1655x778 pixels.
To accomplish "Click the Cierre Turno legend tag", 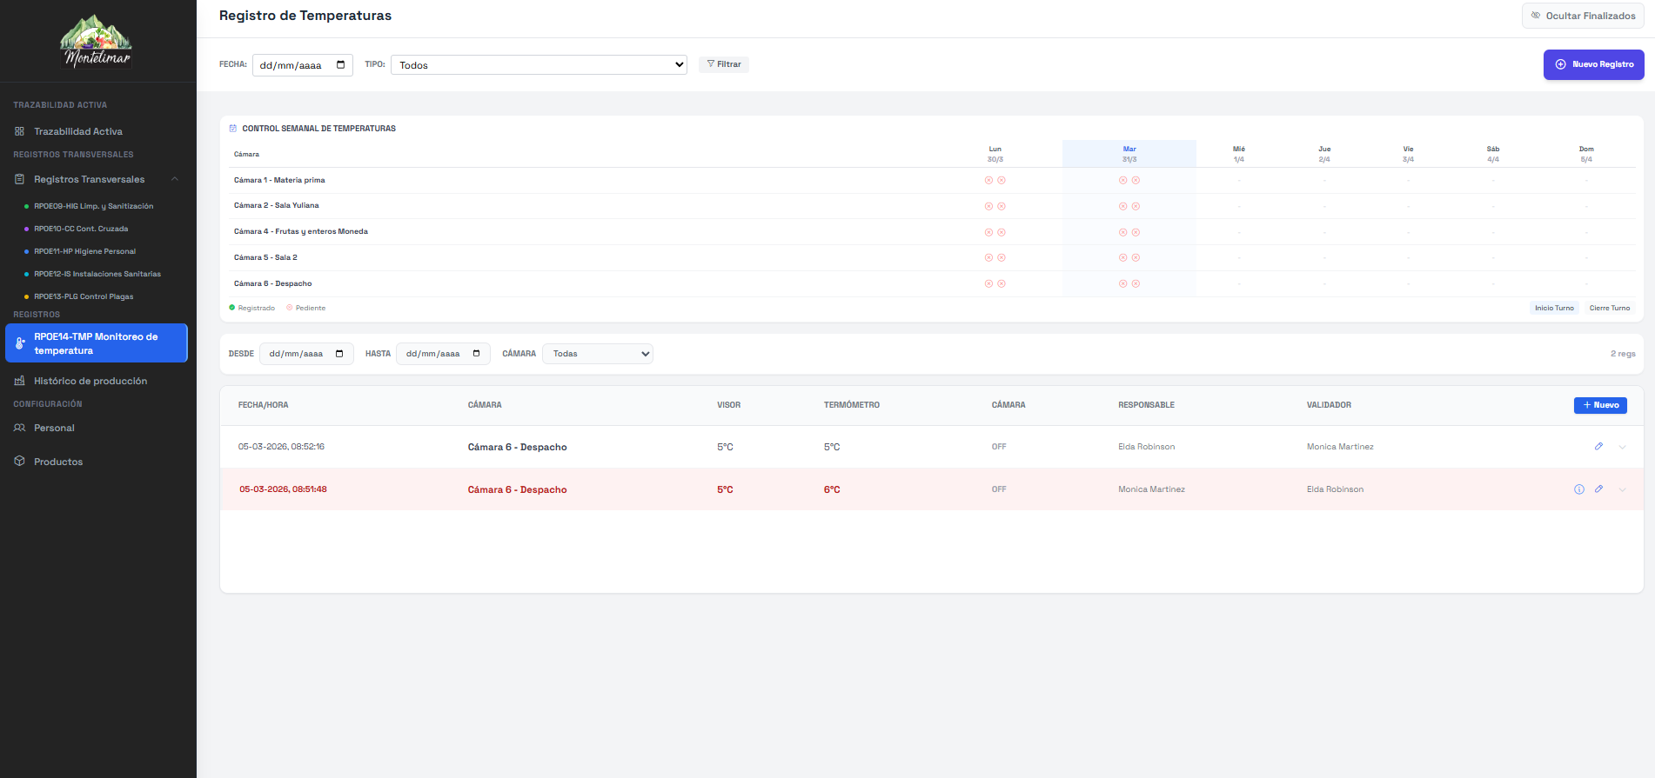I will coord(1610,308).
